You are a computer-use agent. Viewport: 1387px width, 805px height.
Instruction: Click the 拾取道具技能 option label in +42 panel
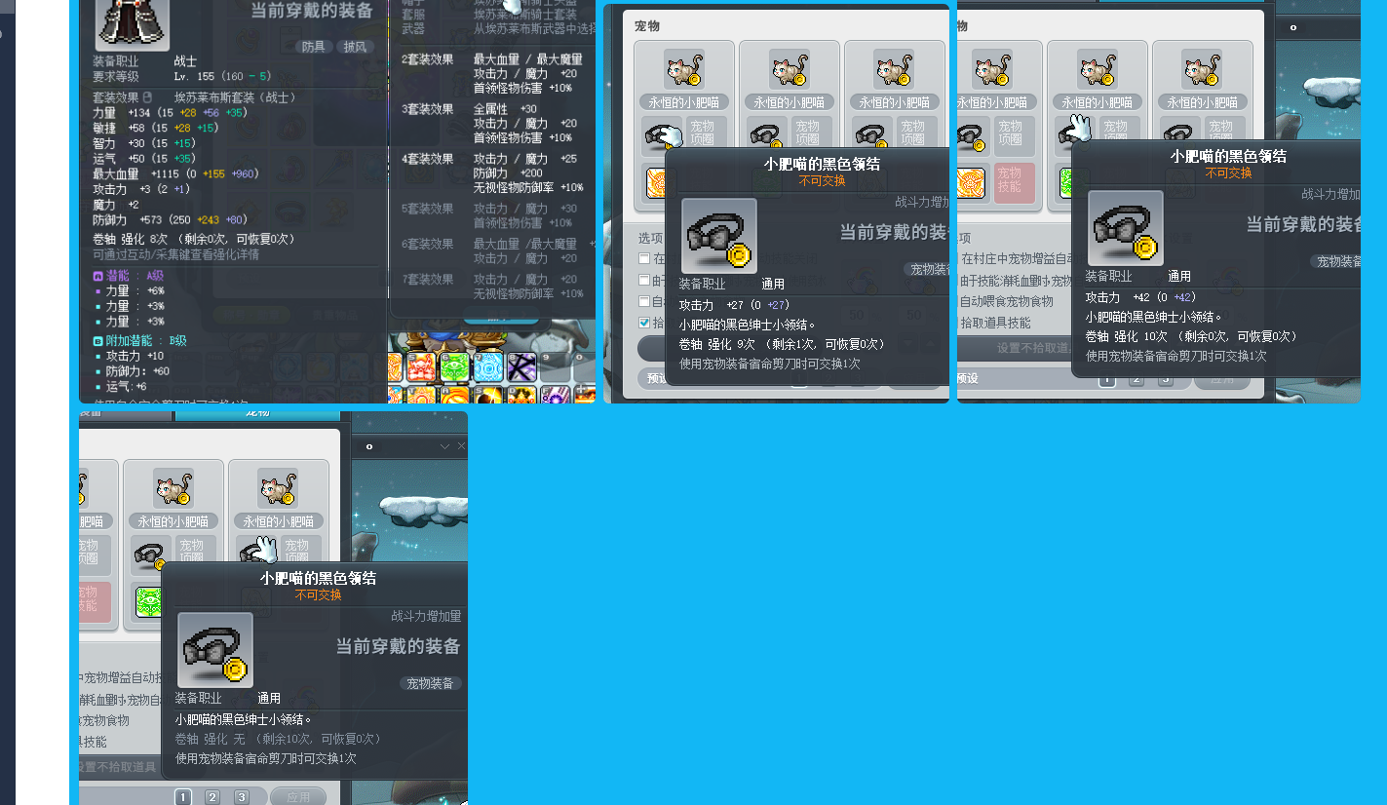click(x=995, y=323)
